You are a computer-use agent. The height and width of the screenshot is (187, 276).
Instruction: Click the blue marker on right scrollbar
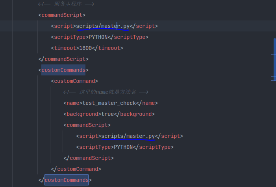(x=274, y=59)
